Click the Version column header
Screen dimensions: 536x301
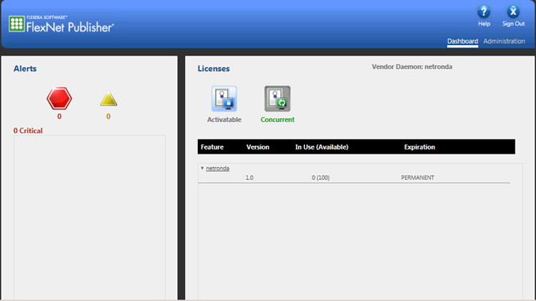pos(258,147)
